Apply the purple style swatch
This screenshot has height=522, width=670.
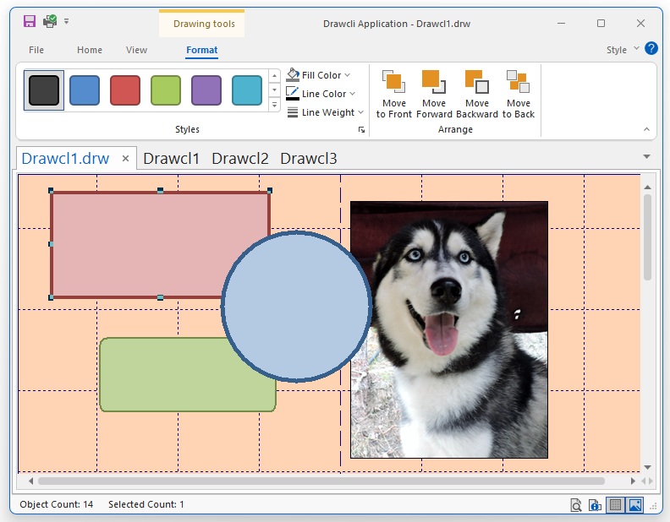click(206, 90)
